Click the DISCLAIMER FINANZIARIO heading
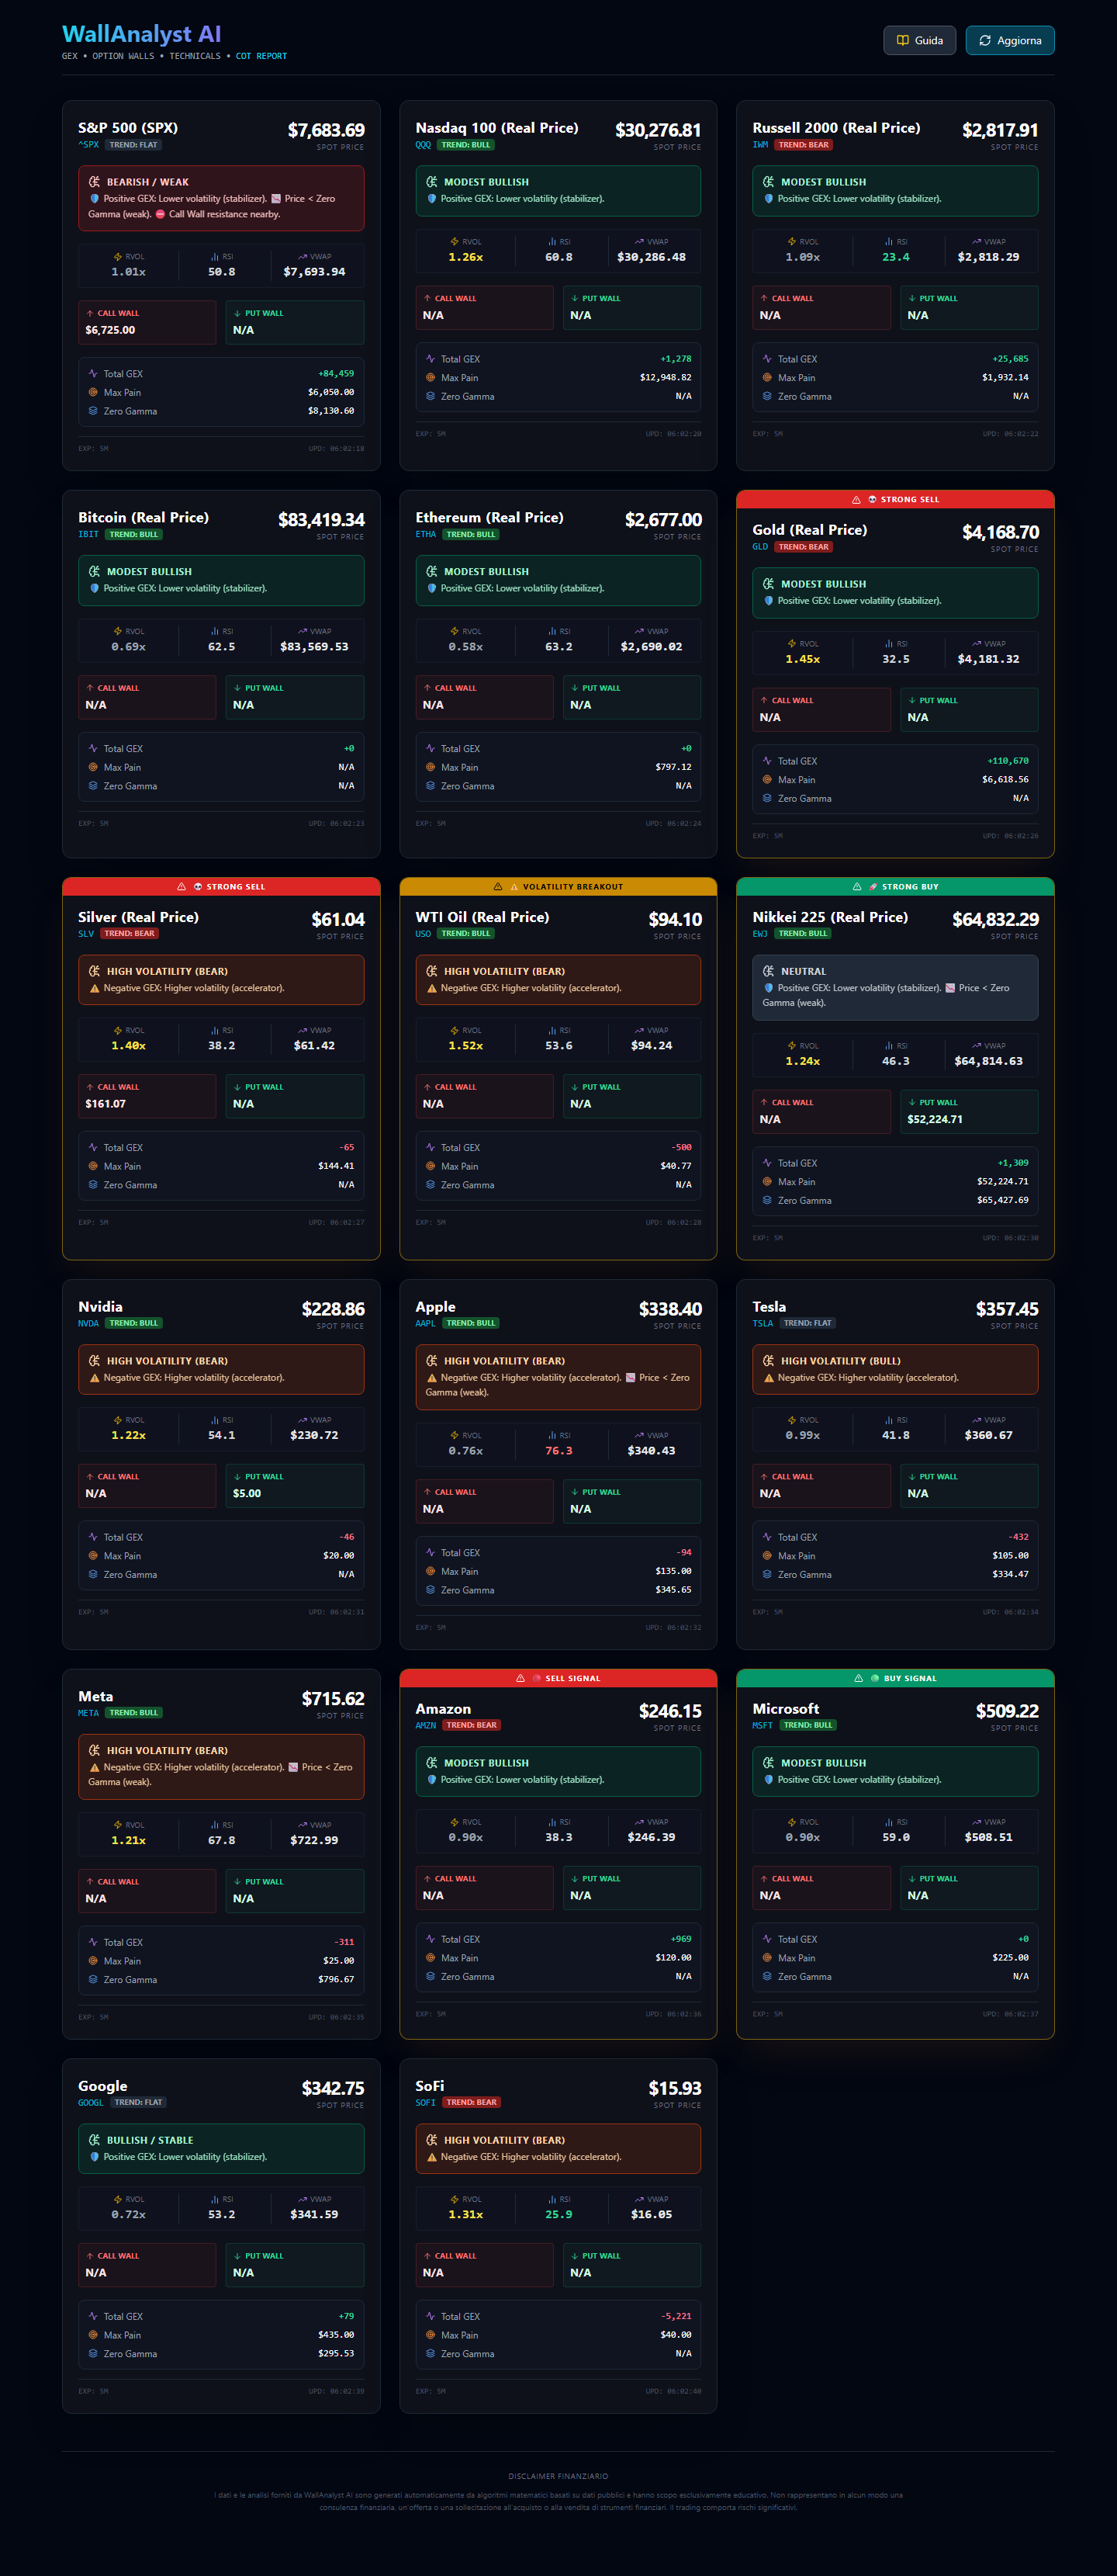Viewport: 1117px width, 2576px height. pos(558,2476)
